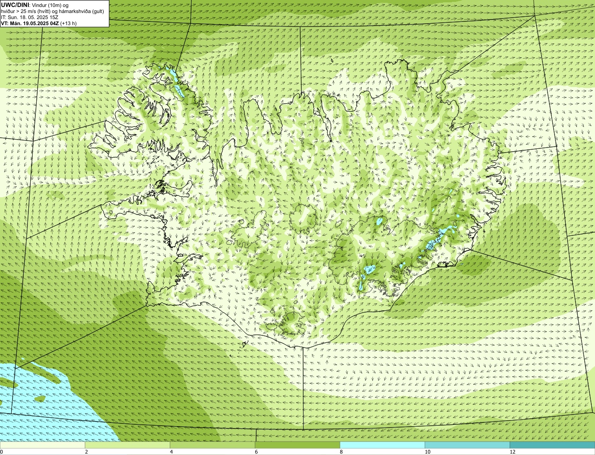Click the legend label '2'
The height and width of the screenshot is (455, 595).
click(86, 452)
